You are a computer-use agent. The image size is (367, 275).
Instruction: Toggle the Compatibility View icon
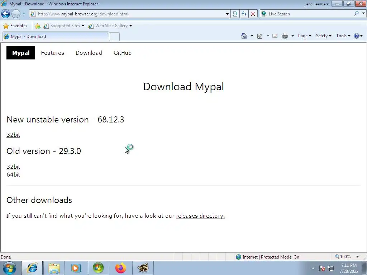click(x=235, y=14)
